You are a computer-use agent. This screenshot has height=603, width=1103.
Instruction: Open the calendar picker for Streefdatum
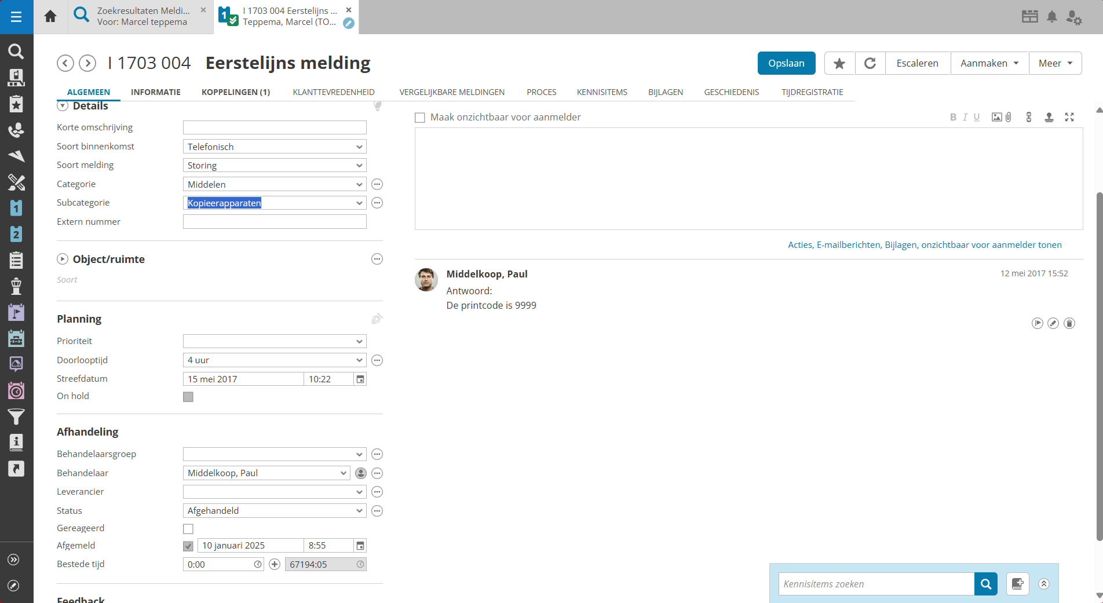pos(360,379)
